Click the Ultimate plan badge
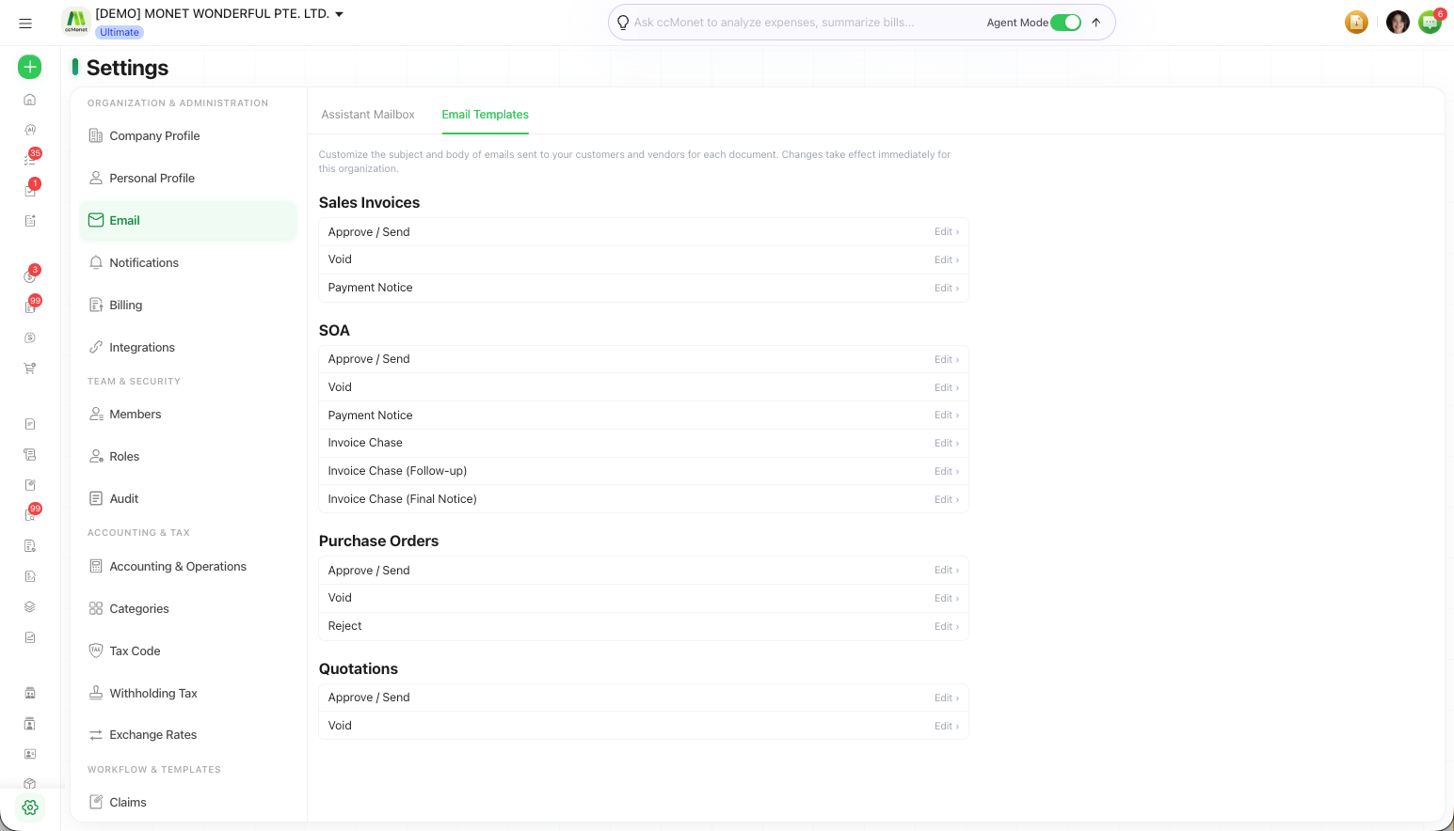 tap(120, 32)
